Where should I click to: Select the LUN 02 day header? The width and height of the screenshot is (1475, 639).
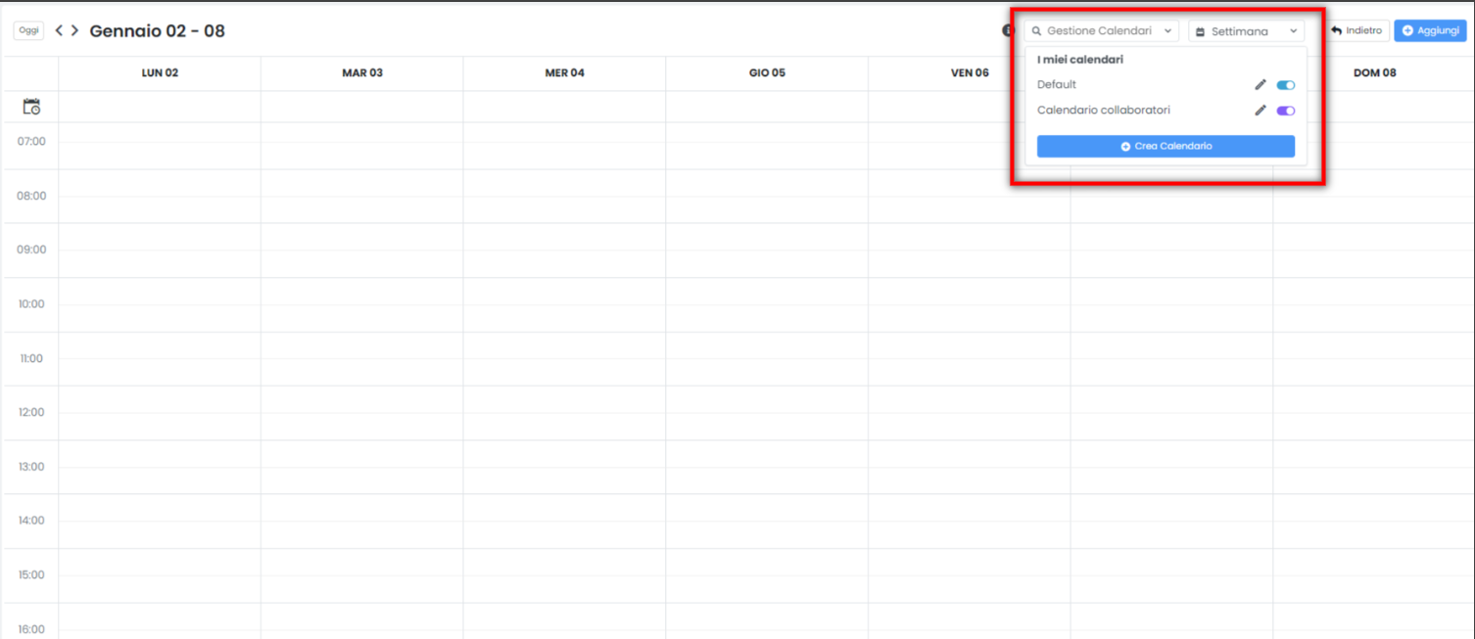pyautogui.click(x=160, y=73)
